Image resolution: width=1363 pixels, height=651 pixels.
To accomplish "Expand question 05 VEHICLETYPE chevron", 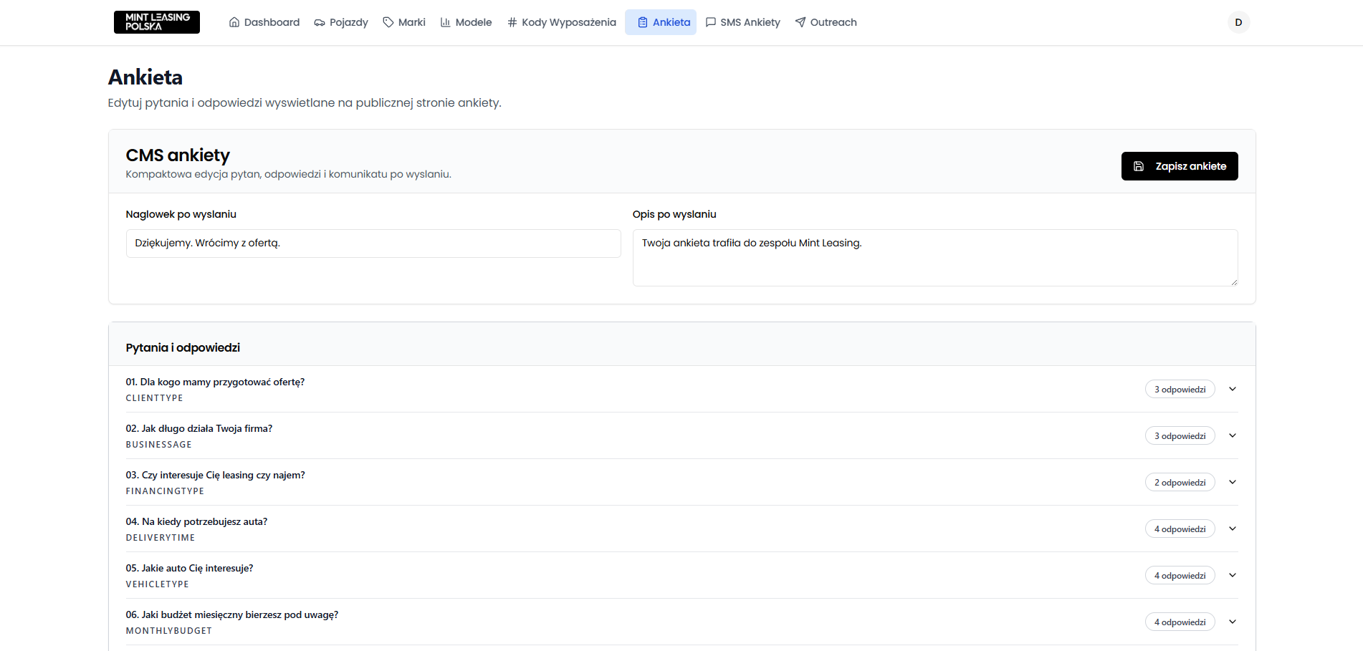I will (1233, 575).
